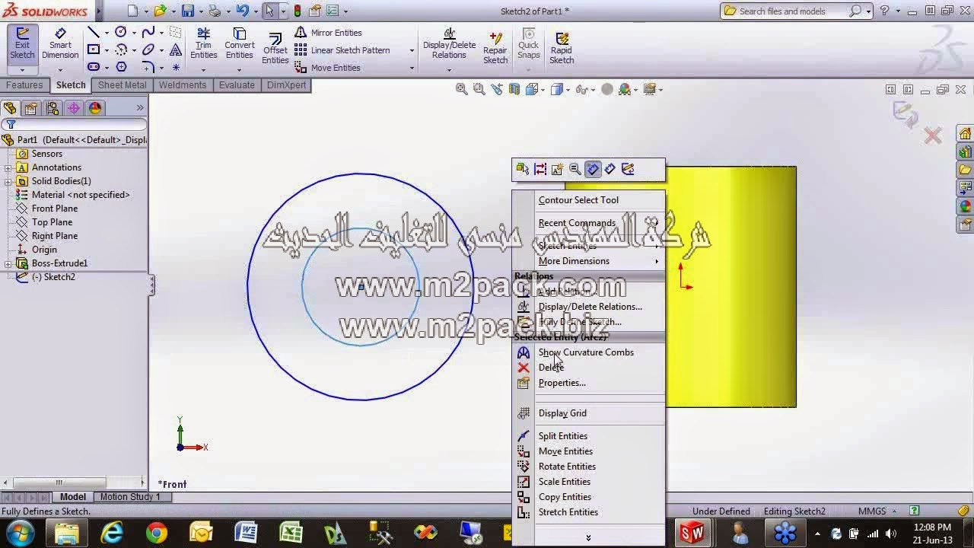Click the Rapid Sketch tool

coord(562,47)
